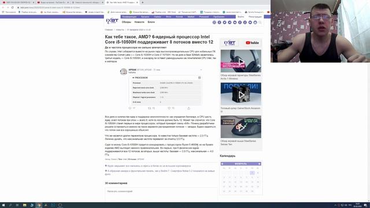The height and width of the screenshot is (208, 370).
Task: Open Windows taskbar search
Action: pyautogui.click(x=10, y=205)
